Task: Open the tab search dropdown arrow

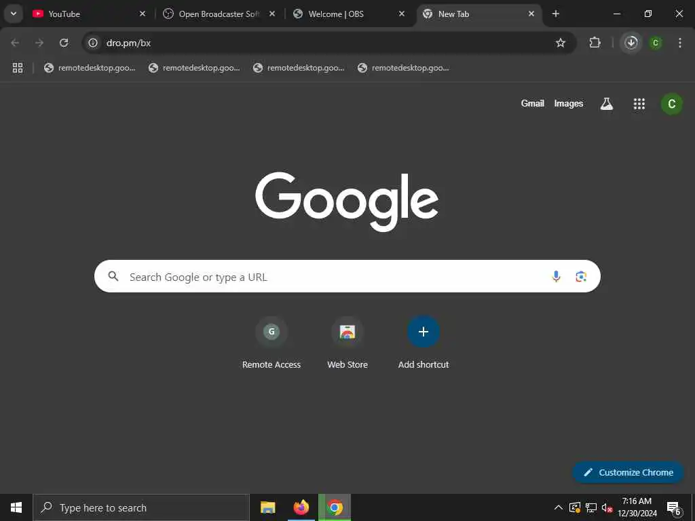Action: pos(14,14)
